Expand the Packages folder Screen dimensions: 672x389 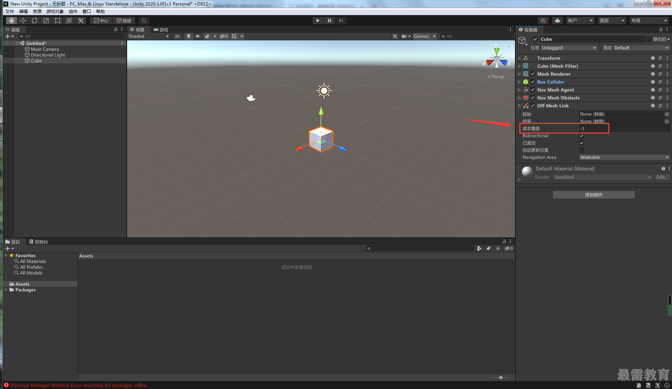[x=6, y=290]
